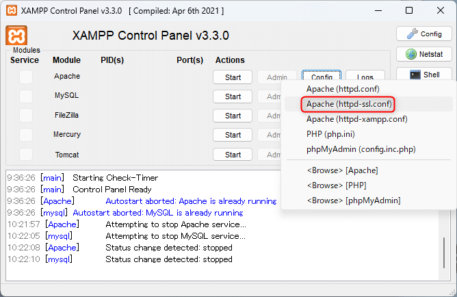Toggle the FileZilla service checkbox
The width and height of the screenshot is (457, 297).
tap(26, 116)
